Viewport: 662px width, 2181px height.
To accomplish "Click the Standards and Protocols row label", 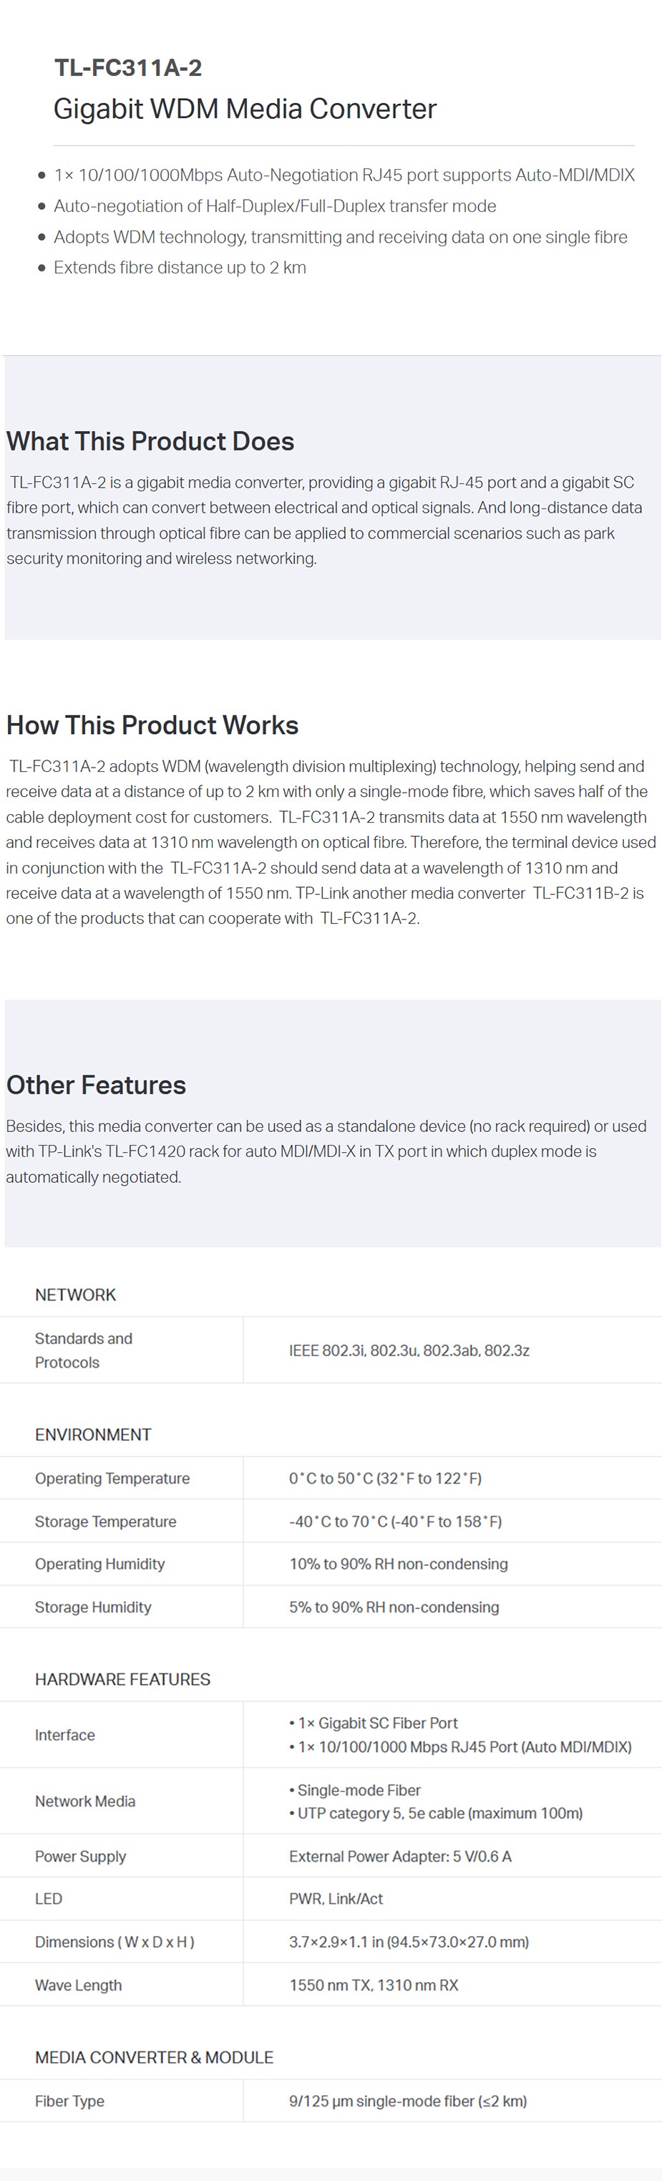I will pyautogui.click(x=84, y=1350).
